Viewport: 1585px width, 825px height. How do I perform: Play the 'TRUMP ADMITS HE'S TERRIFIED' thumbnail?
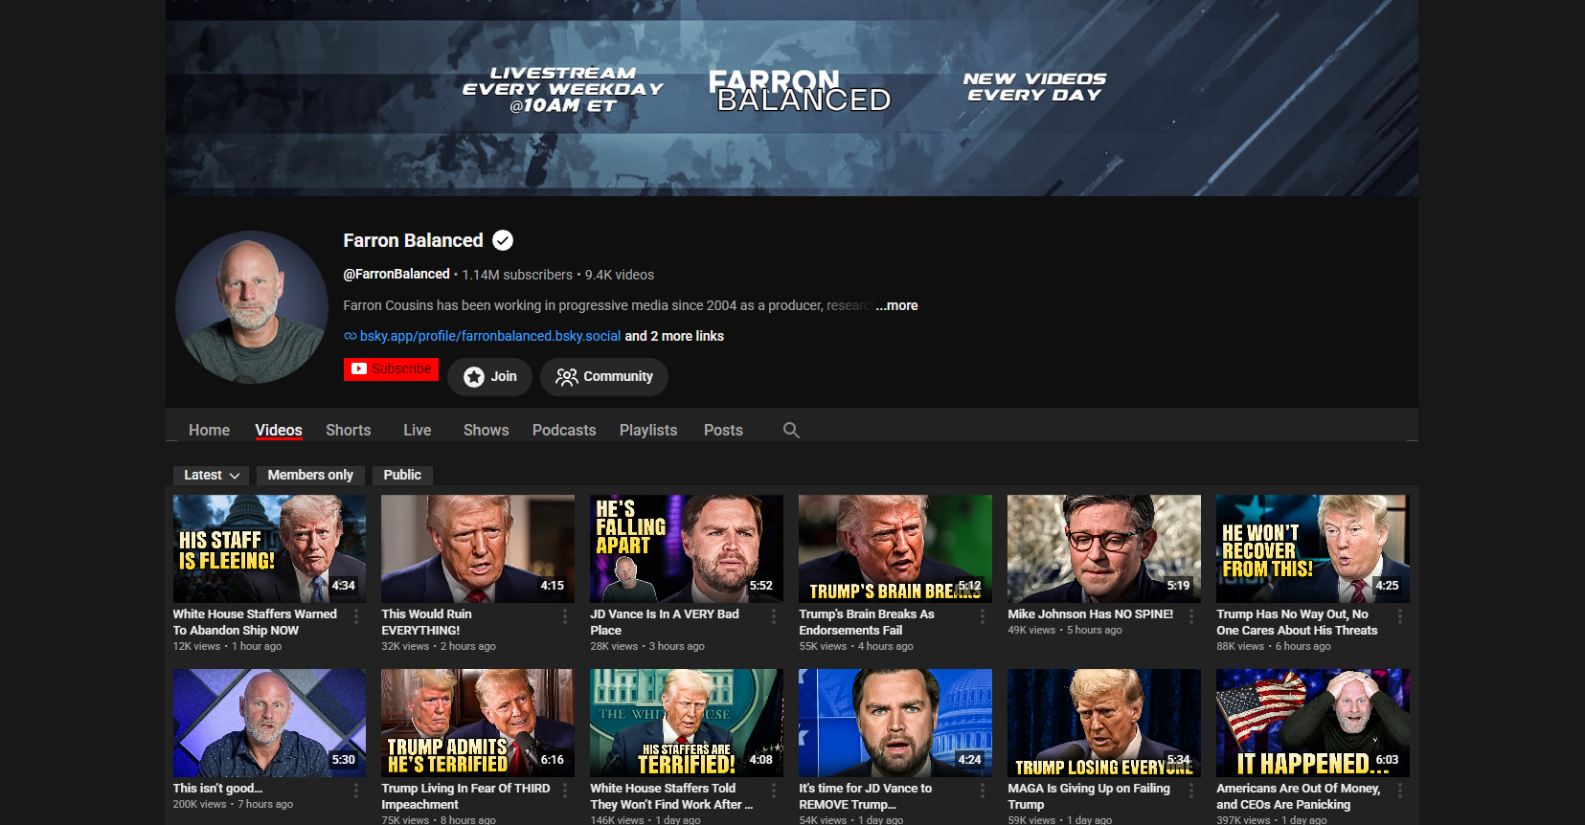point(478,723)
